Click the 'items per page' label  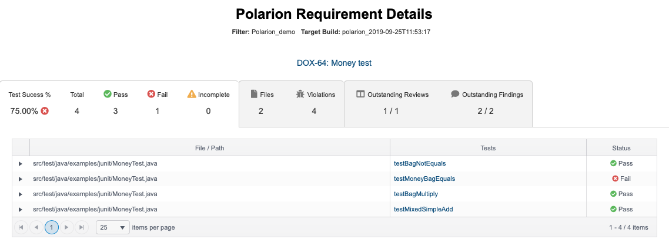point(153,227)
